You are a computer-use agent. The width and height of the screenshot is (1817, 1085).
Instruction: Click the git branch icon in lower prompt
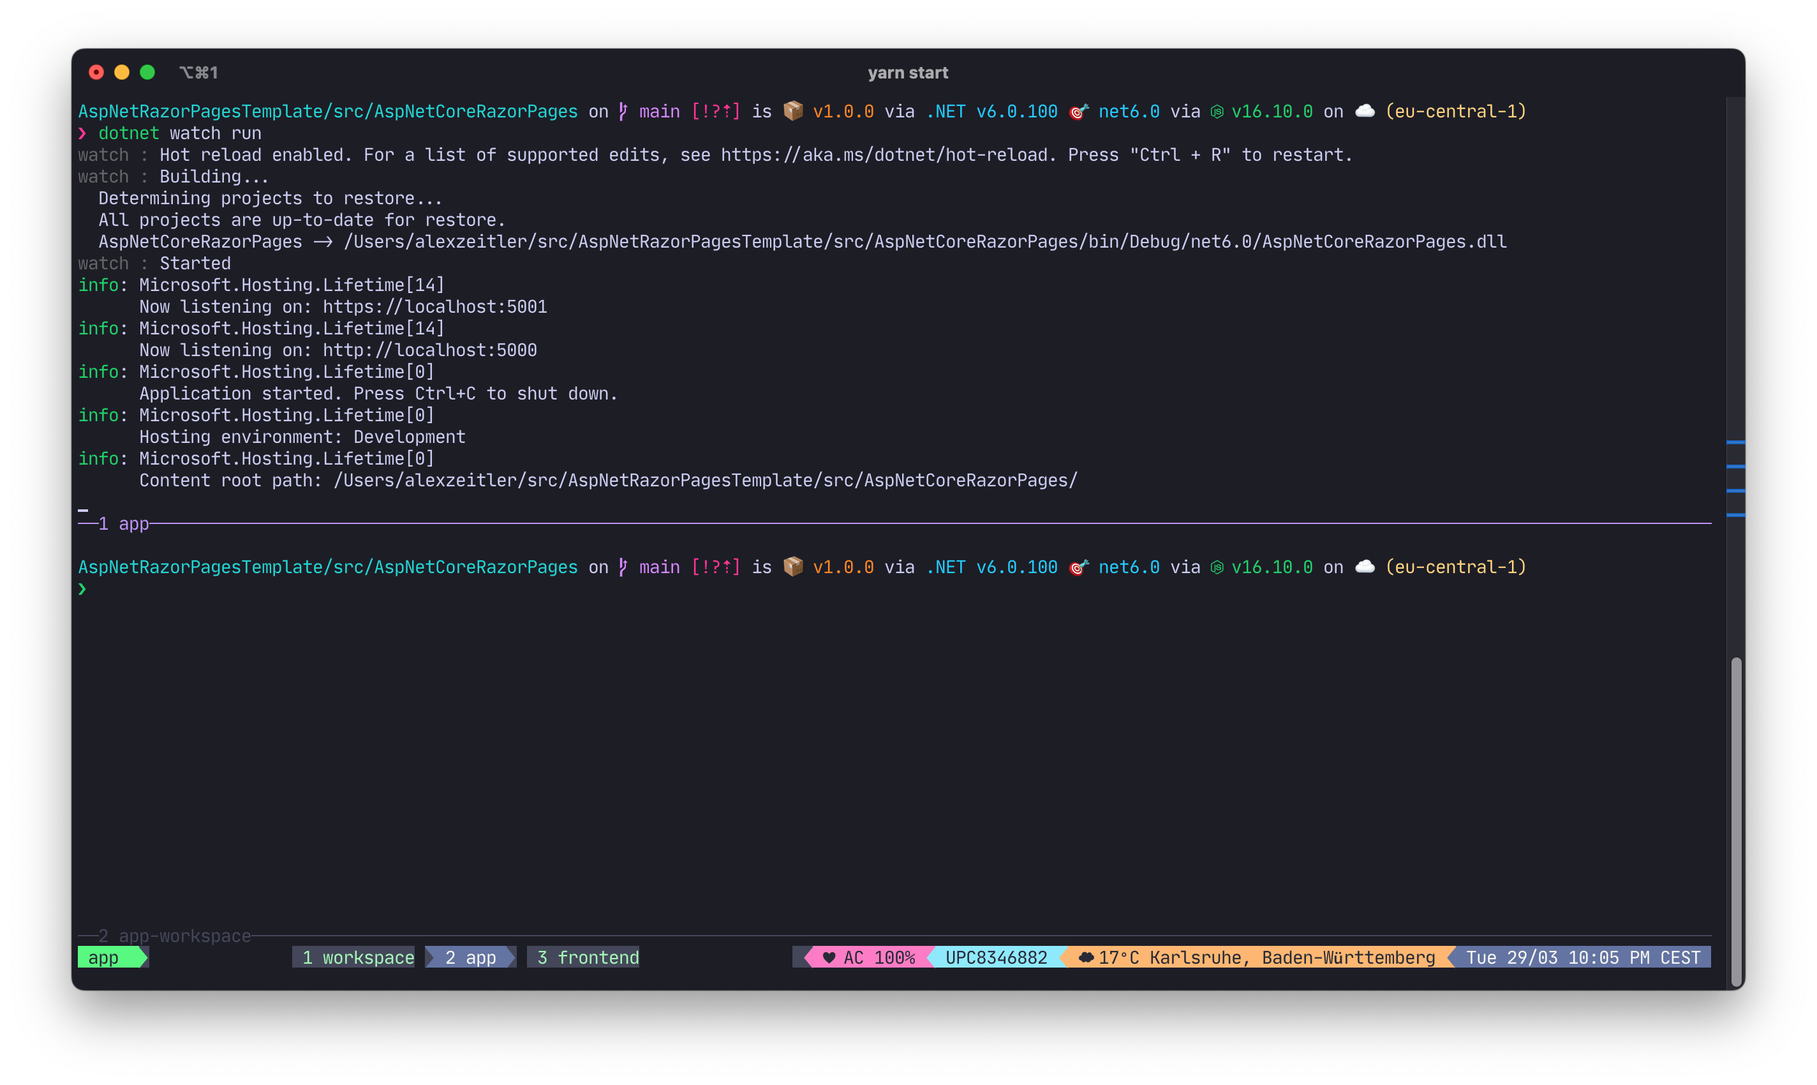623,567
